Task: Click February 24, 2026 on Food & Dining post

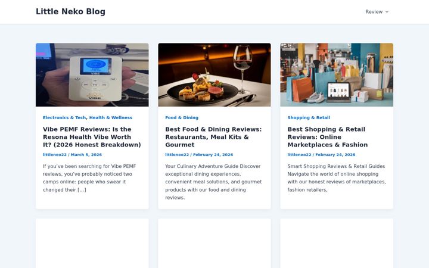Action: coord(213,154)
